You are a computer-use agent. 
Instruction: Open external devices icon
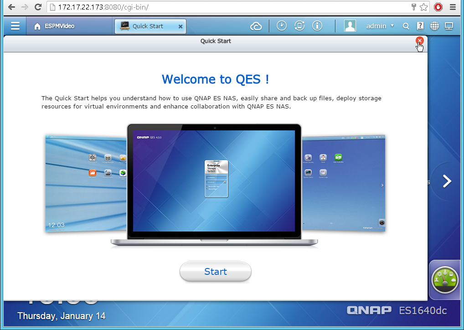pyautogui.click(x=299, y=26)
